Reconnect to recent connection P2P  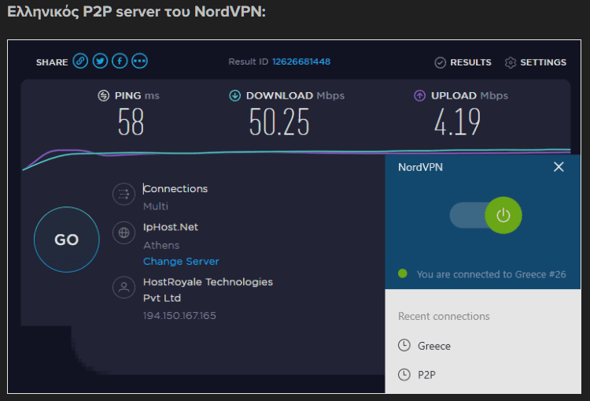coord(426,375)
